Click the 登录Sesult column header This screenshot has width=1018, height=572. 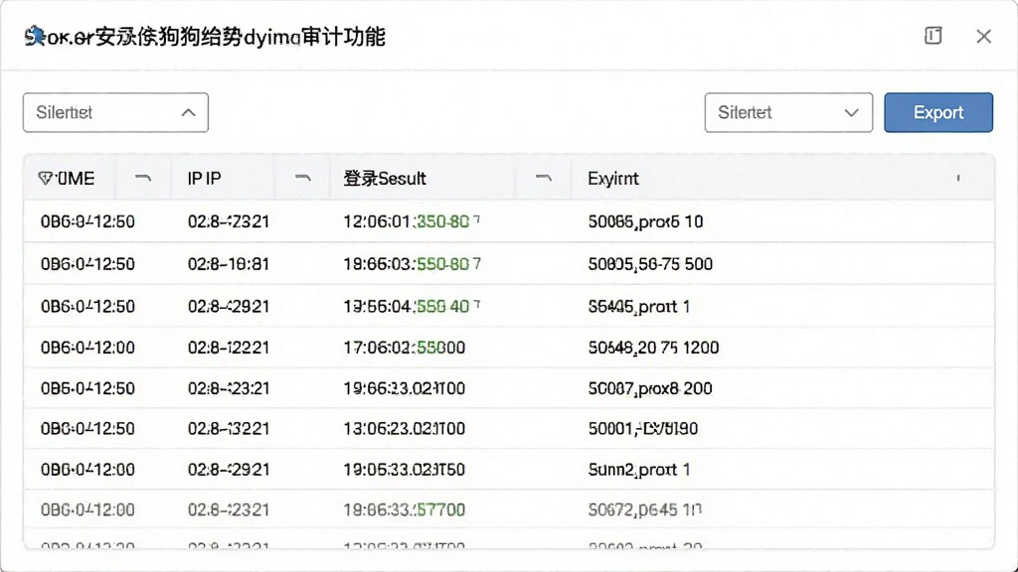point(385,179)
